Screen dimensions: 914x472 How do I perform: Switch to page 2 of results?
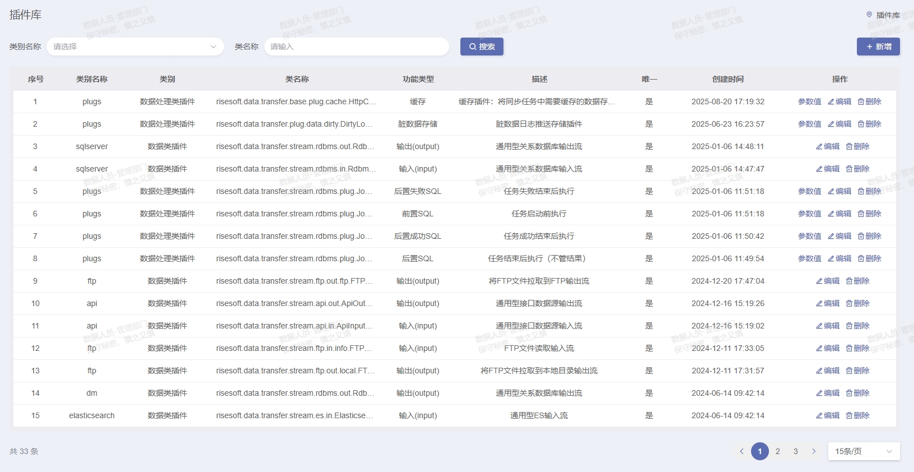point(777,452)
